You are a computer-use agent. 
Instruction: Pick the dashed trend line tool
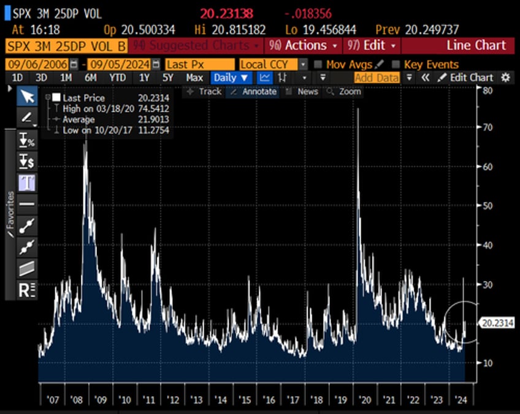27,247
